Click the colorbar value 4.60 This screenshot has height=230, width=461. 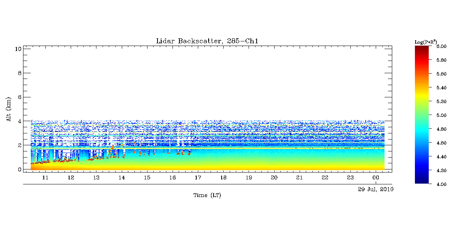click(x=441, y=143)
